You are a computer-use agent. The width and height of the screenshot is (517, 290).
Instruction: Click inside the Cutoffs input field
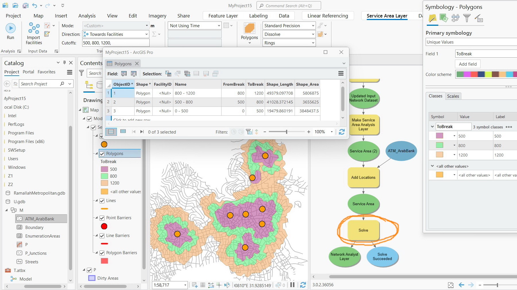(115, 42)
